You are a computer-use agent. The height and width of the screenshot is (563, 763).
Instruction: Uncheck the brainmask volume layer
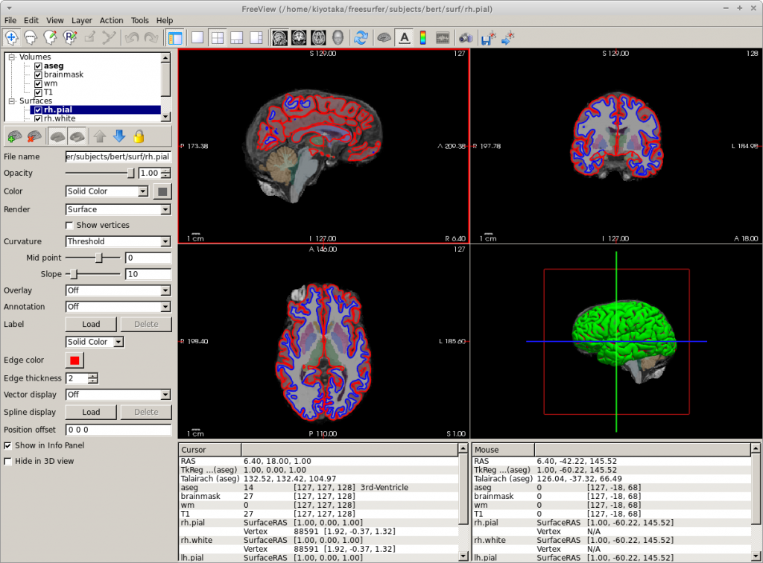coord(38,75)
